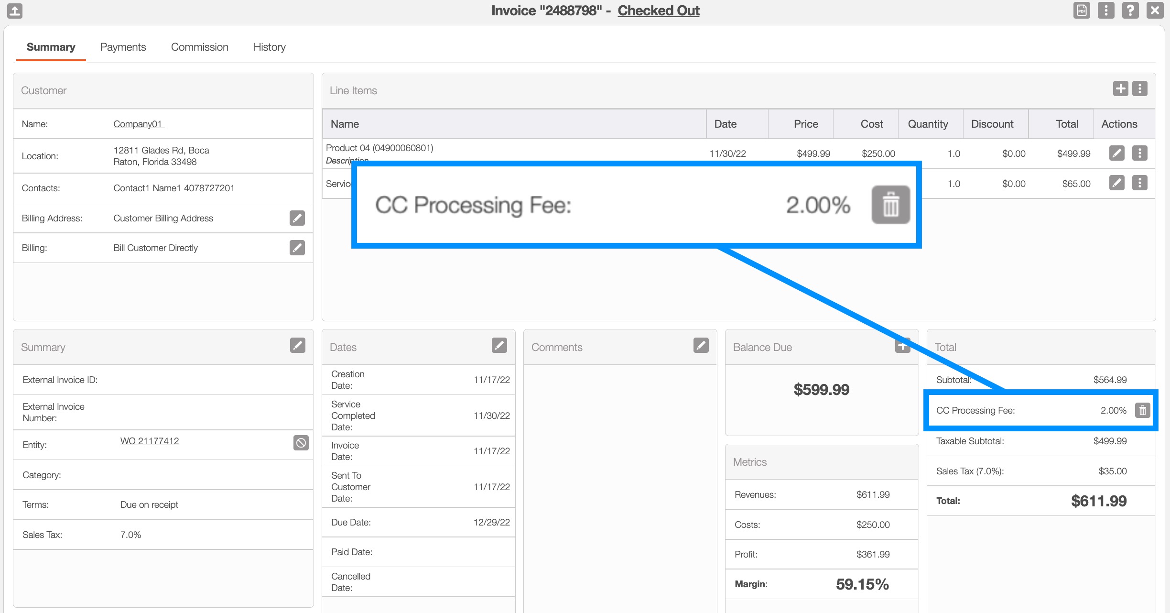Click the Checked Out status link
Image resolution: width=1170 pixels, height=613 pixels.
pos(658,11)
